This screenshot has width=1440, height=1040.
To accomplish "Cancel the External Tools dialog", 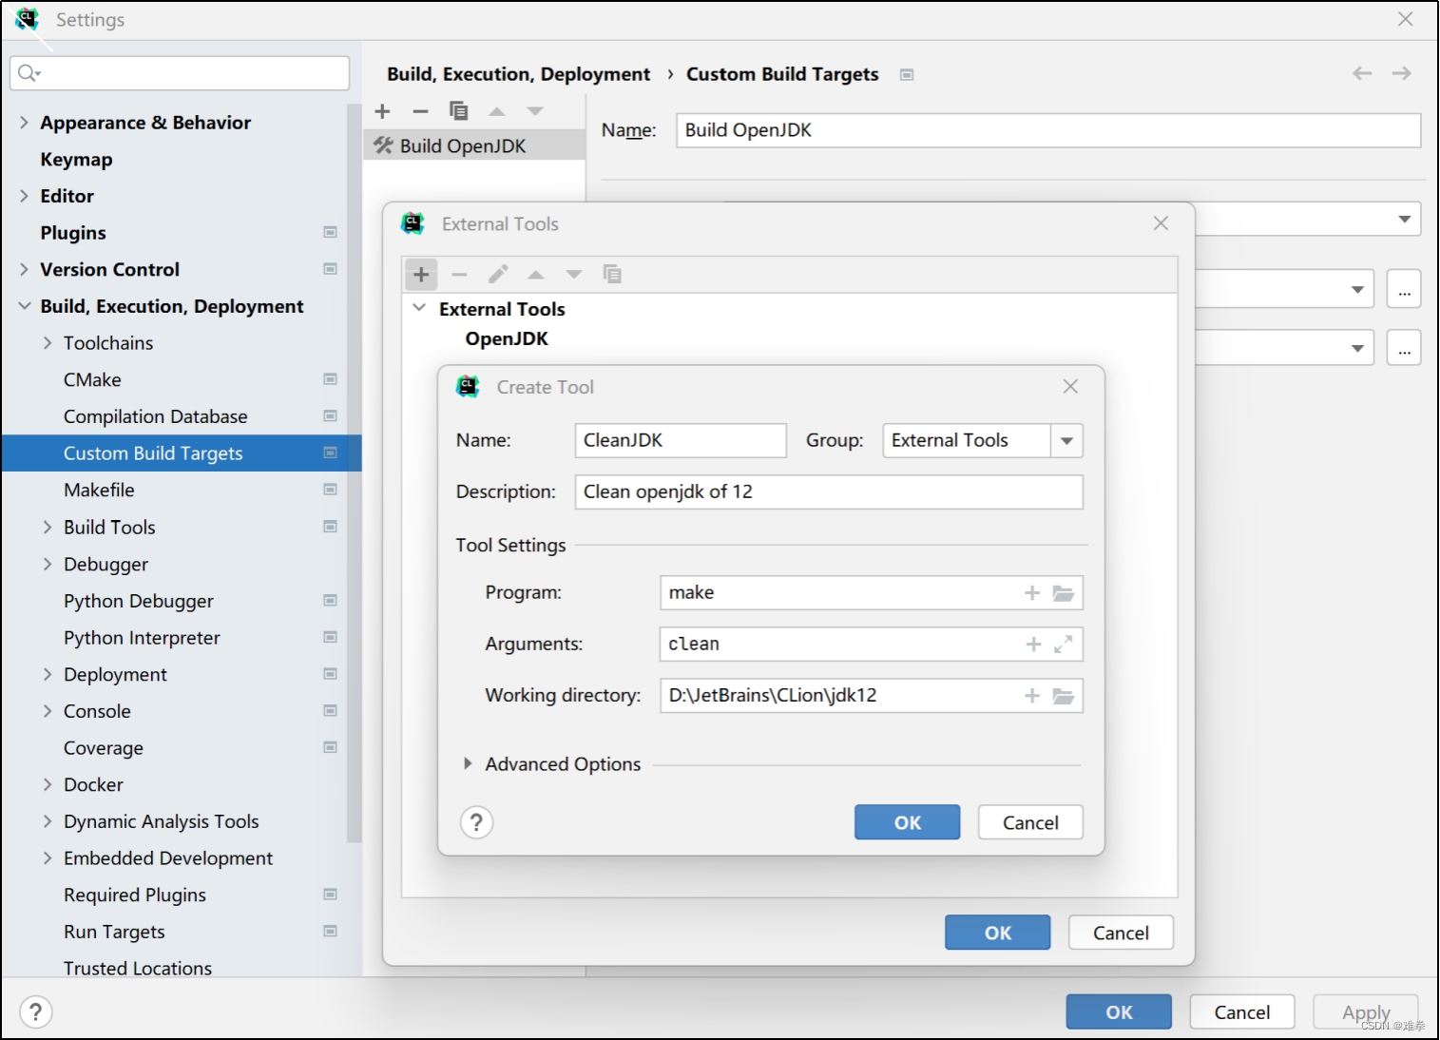I will (x=1121, y=933).
